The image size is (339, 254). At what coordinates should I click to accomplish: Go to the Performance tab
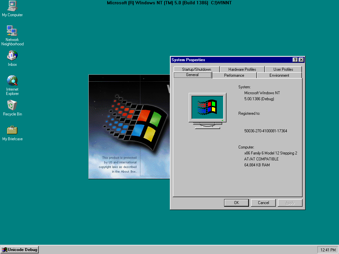[x=234, y=75]
